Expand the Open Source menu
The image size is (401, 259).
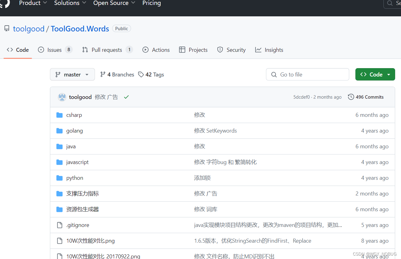click(114, 3)
